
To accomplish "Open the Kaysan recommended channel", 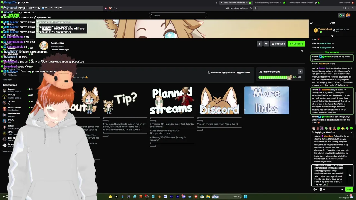I will (x=18, y=91).
